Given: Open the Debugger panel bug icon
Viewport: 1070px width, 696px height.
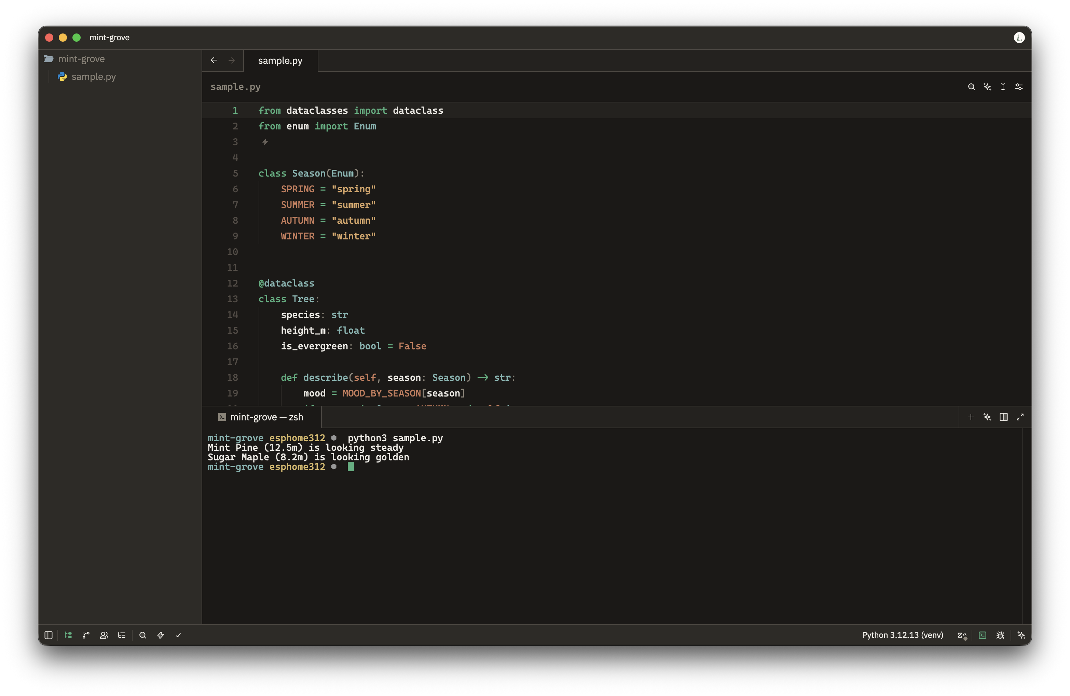Looking at the screenshot, I should point(1000,635).
